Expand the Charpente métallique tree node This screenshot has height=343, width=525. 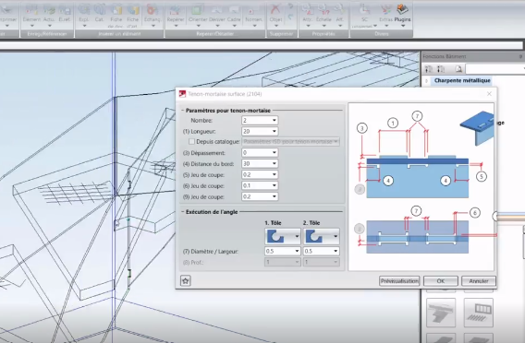(427, 80)
